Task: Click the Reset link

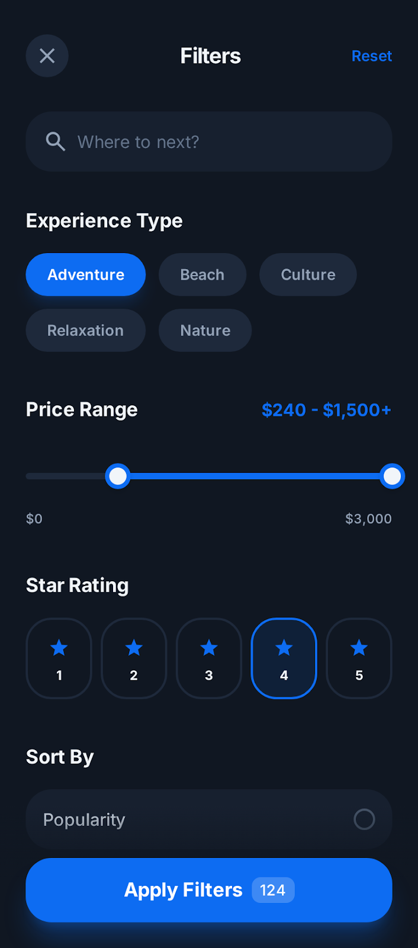Action: 372,56
